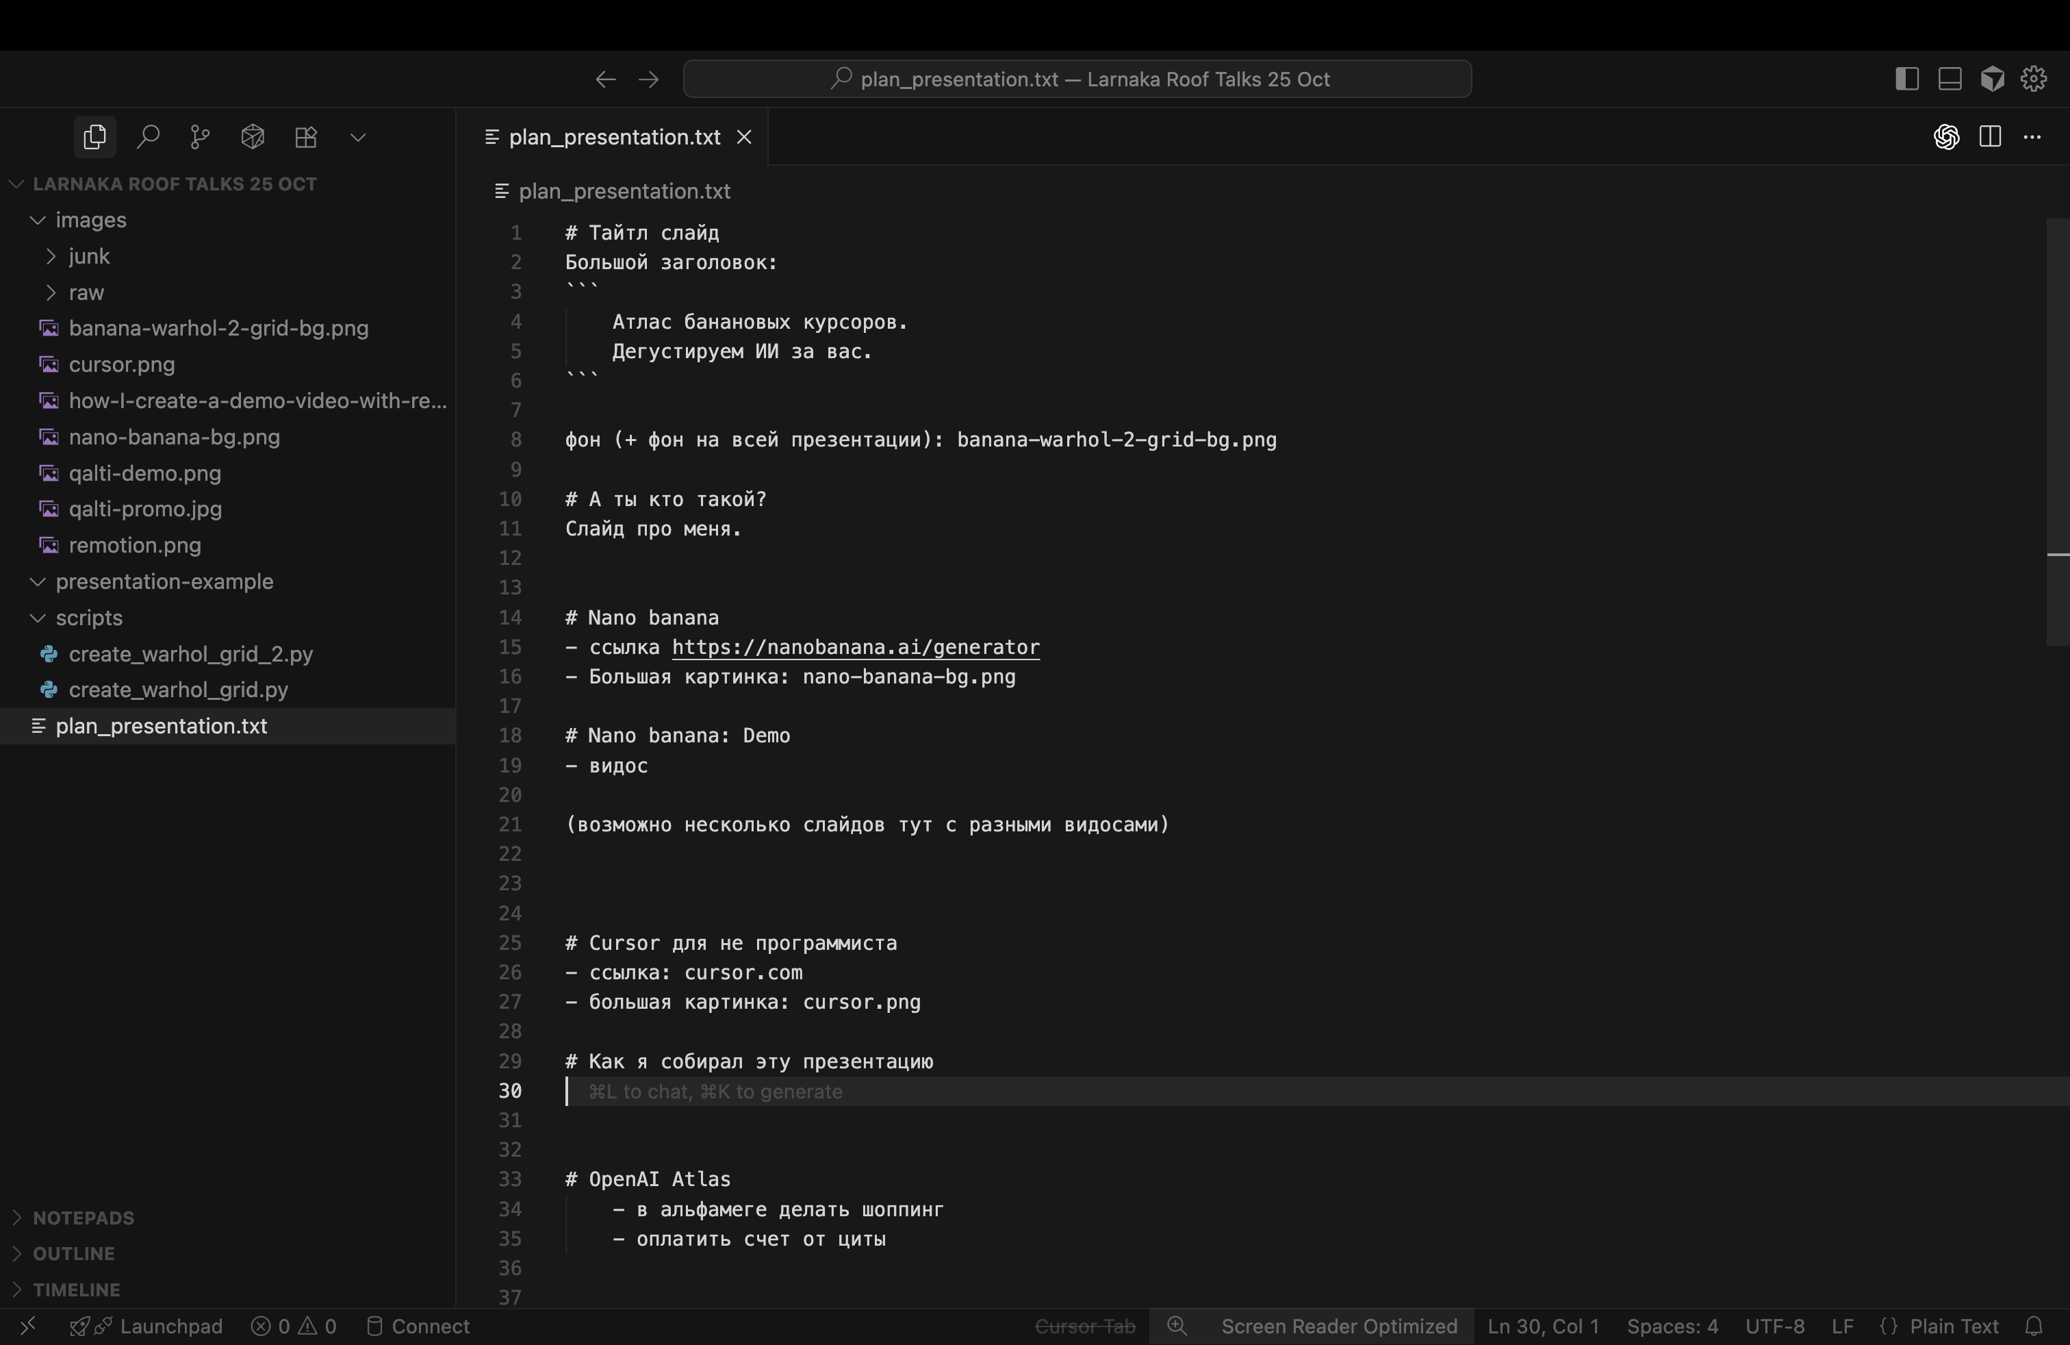Collapse the scripts folder
Screen dimensions: 2070x1345
[x=89, y=618]
